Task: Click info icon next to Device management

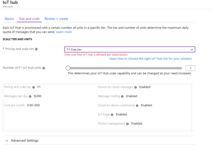Action: pyautogui.click(x=127, y=124)
